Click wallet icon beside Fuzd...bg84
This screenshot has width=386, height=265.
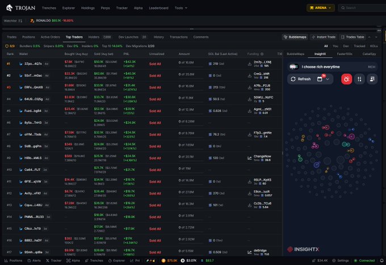coord(21,111)
